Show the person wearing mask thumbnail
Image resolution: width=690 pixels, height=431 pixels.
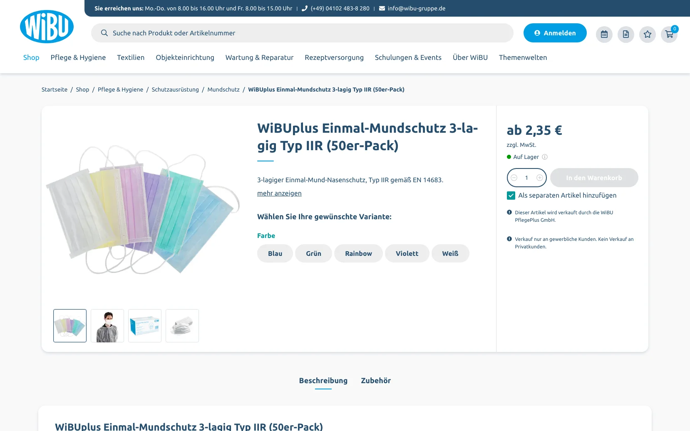(x=107, y=326)
